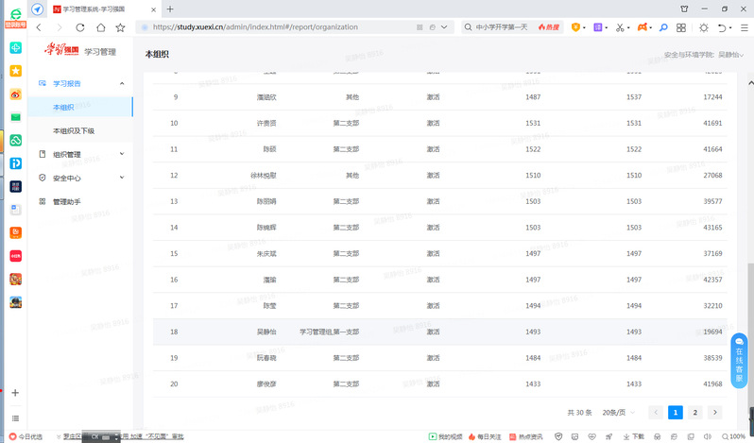Screen dimensions: 754x443
Task: Open the browser hamburger menu
Action: 743,27
